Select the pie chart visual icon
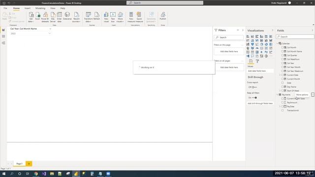The width and height of the screenshot is (315, 177). click(261, 44)
